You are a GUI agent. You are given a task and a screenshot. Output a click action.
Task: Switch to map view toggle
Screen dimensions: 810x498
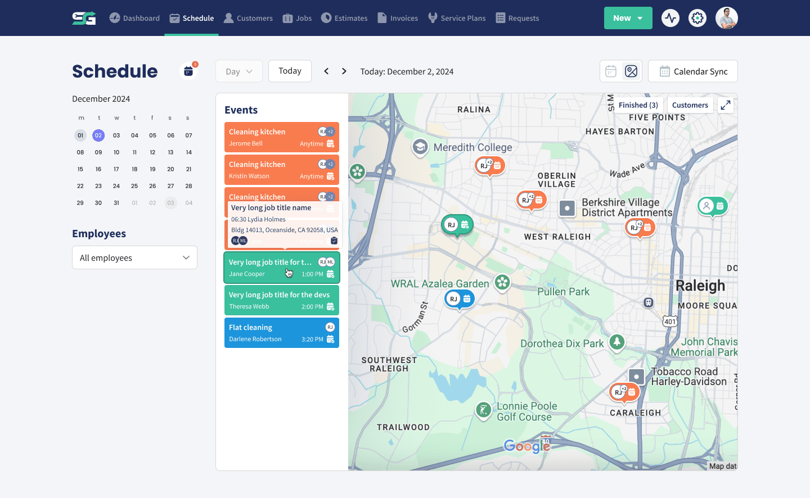631,71
